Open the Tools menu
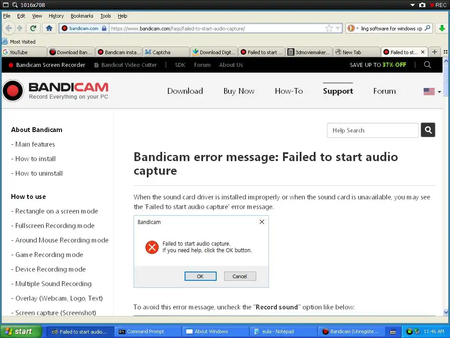 pyautogui.click(x=105, y=16)
